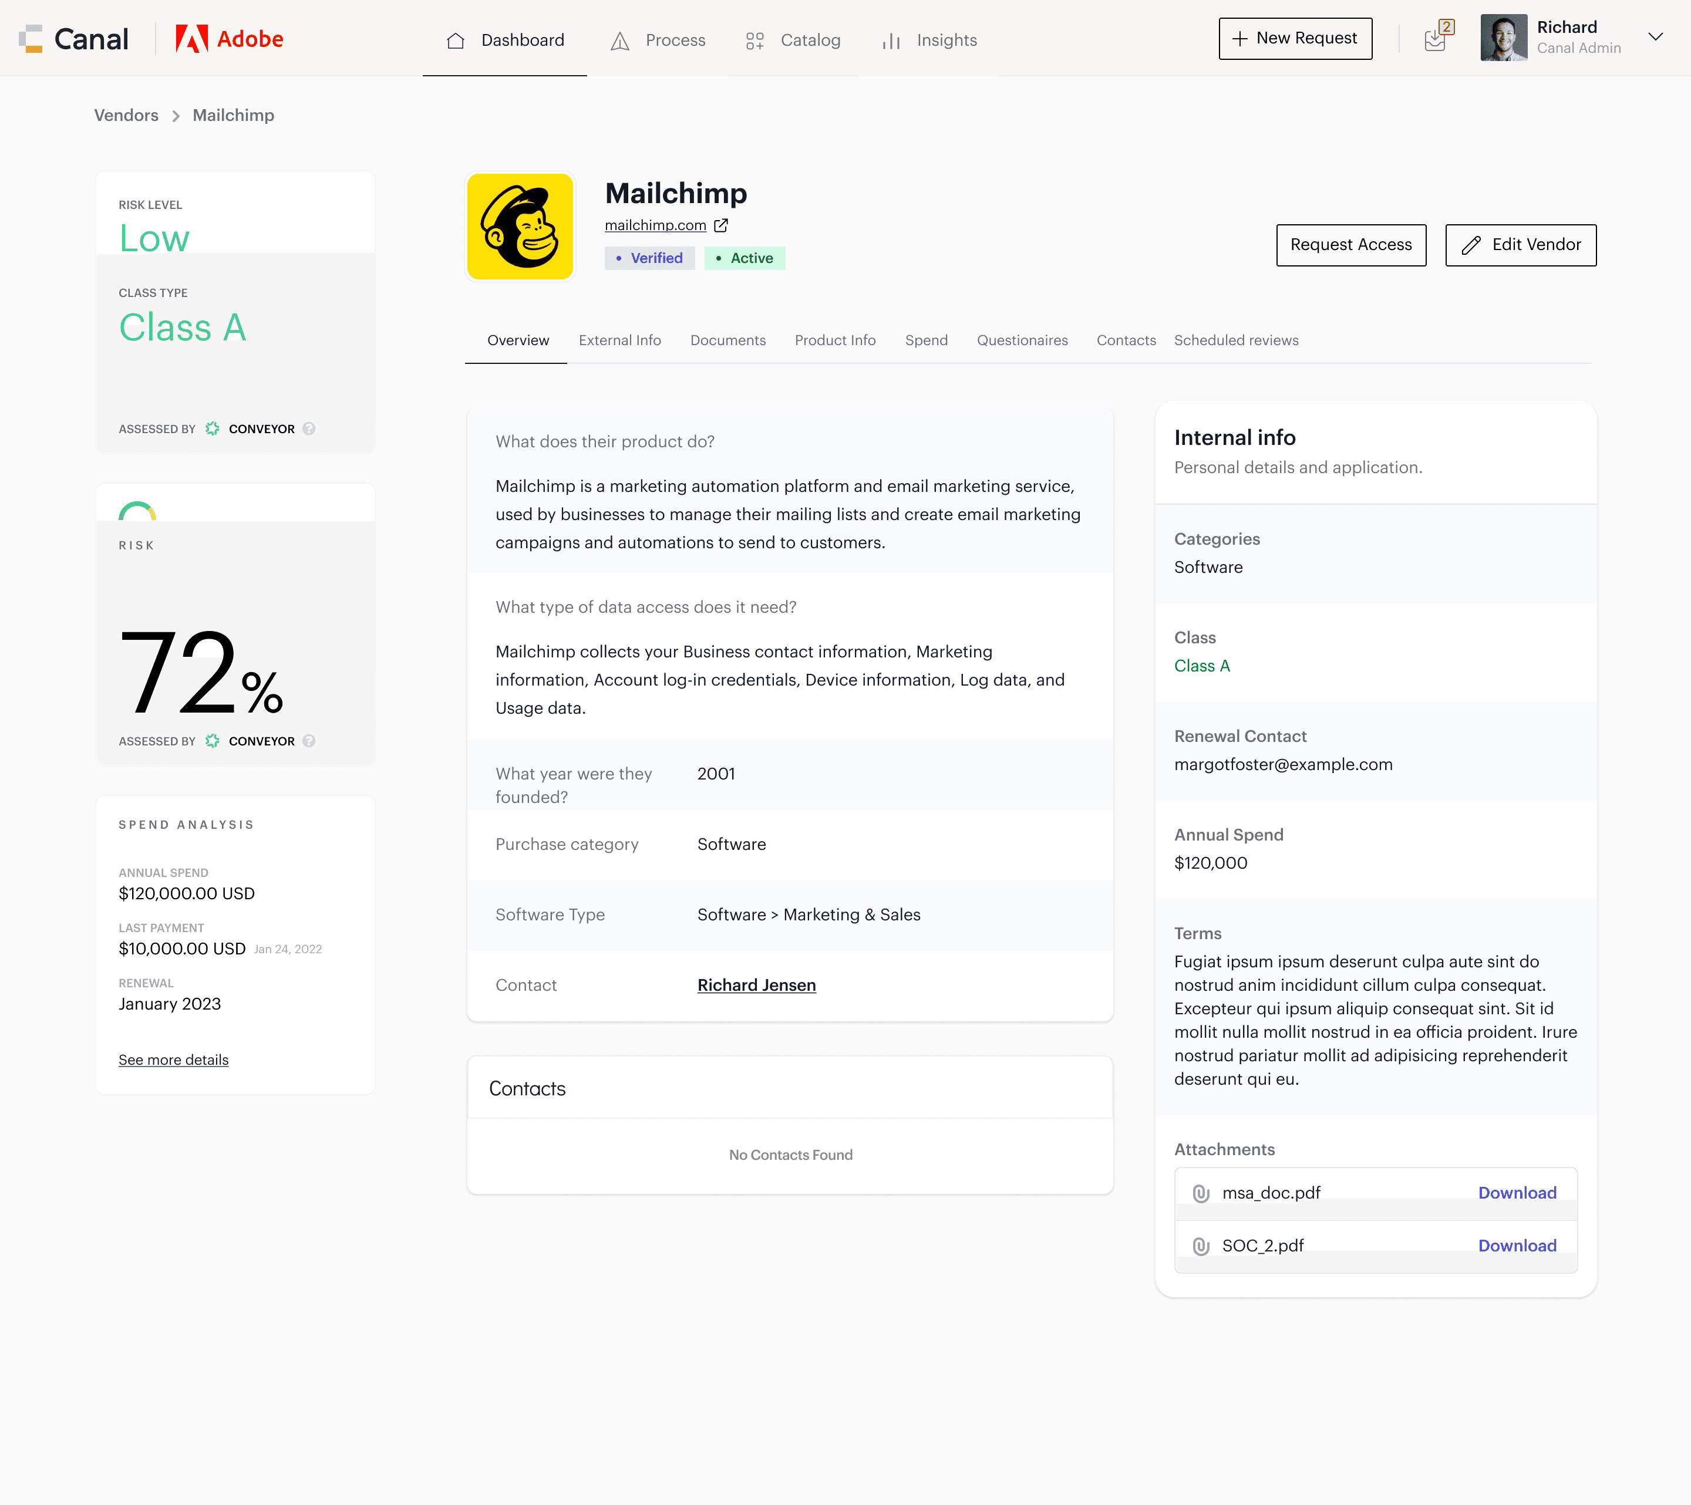
Task: Click the Process triangle icon
Action: tap(619, 41)
